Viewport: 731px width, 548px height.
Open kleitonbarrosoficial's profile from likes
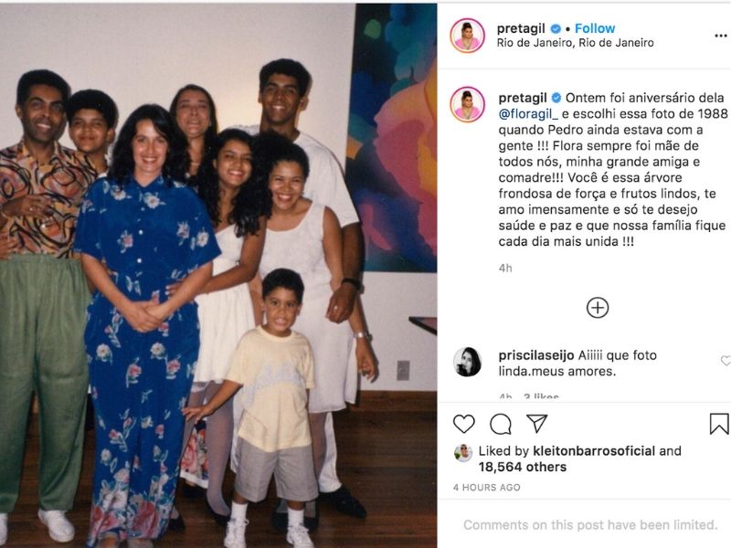pos(594,451)
